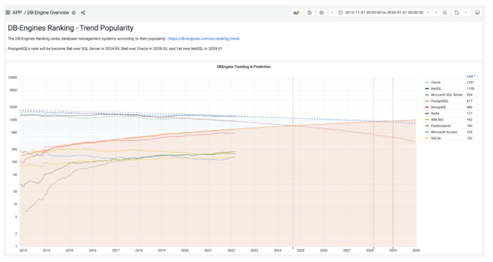Open dashboard settings gear icon
The width and height of the screenshot is (493, 262).
tap(321, 12)
